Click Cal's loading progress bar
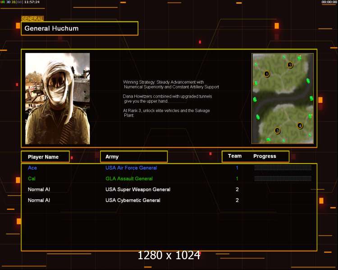 point(283,178)
